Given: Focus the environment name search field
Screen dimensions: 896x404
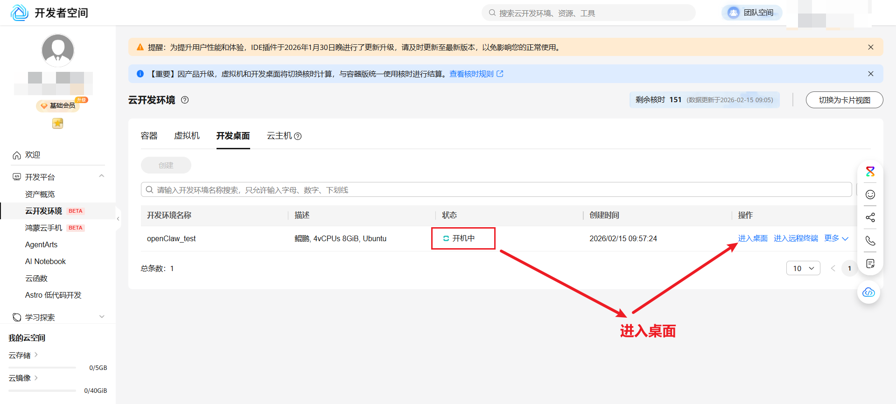Looking at the screenshot, I should pos(496,189).
